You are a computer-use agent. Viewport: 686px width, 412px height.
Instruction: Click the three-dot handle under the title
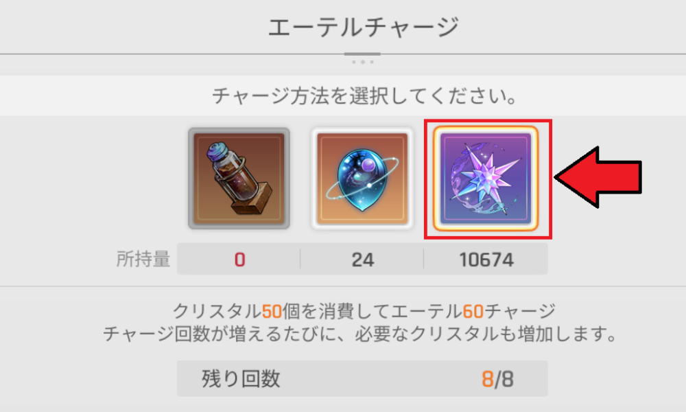[x=363, y=62]
